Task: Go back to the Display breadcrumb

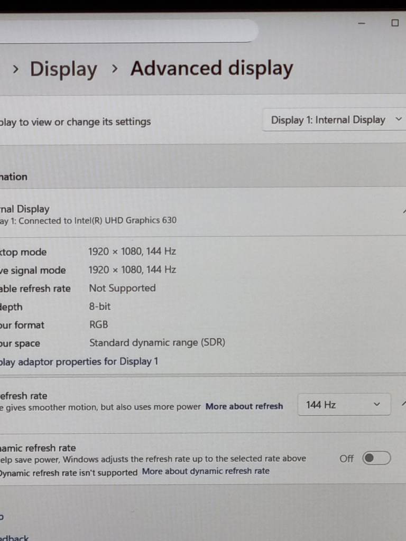Action: [63, 69]
